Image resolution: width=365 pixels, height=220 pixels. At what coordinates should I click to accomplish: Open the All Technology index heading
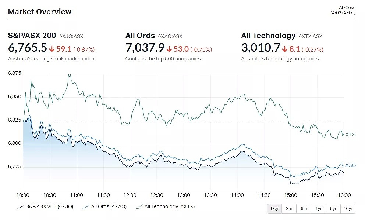pos(268,36)
